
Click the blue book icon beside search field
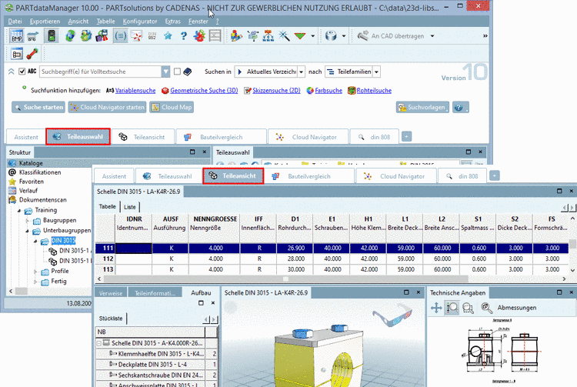[x=188, y=72]
